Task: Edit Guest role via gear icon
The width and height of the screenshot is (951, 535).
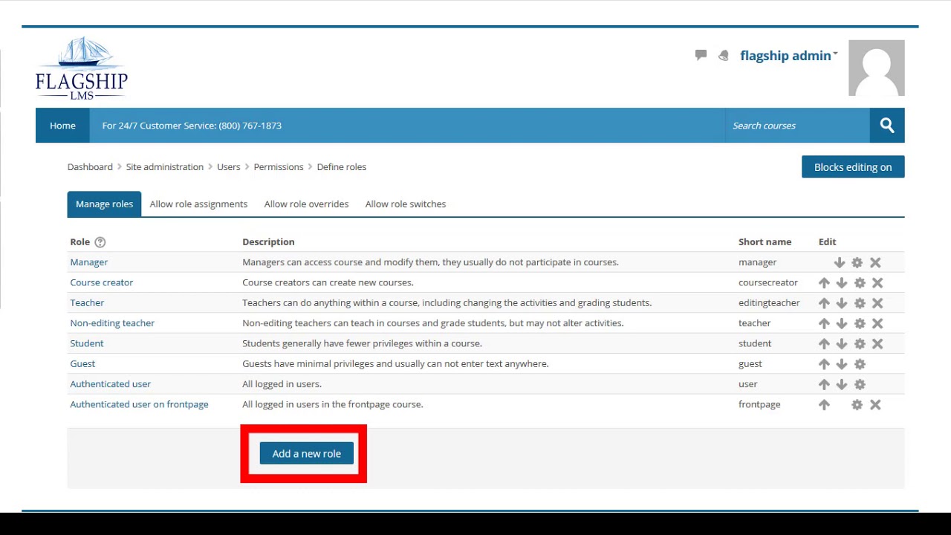Action: 860,364
